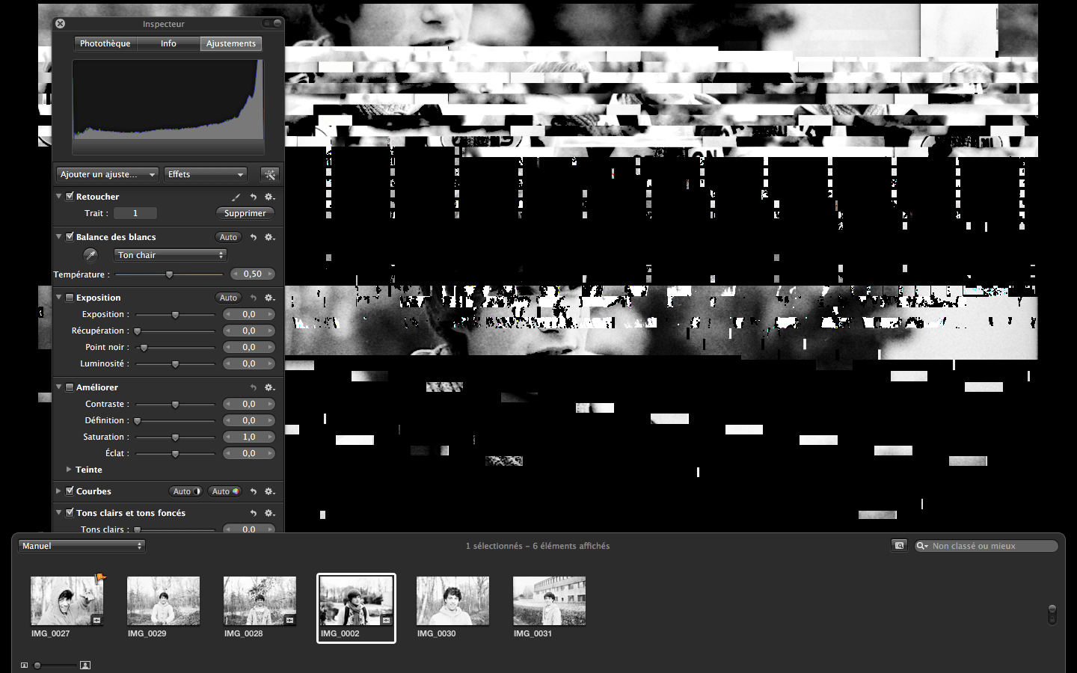Open the Ajouter un ajuste... dropdown
The image size is (1077, 673).
coord(106,174)
